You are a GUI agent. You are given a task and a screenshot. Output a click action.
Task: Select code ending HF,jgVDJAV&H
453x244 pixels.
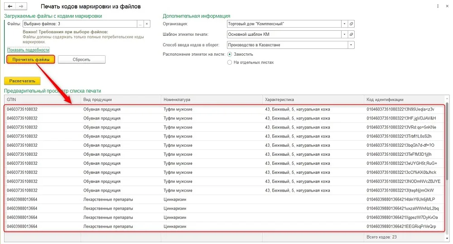pyautogui.click(x=401, y=119)
